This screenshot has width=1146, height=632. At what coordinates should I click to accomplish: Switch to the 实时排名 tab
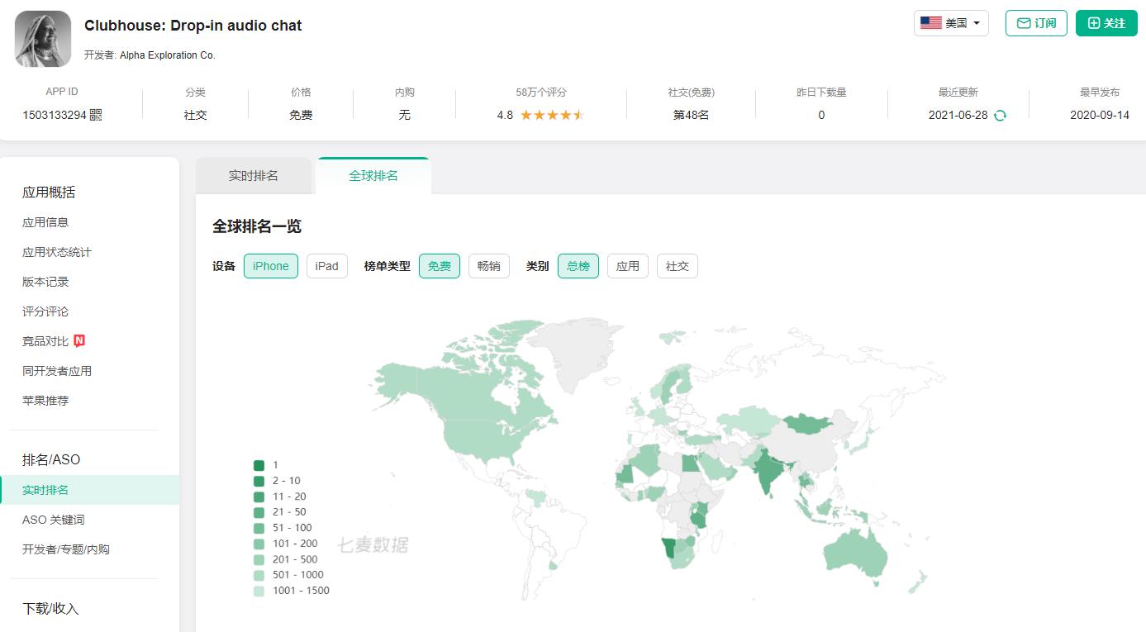point(253,176)
